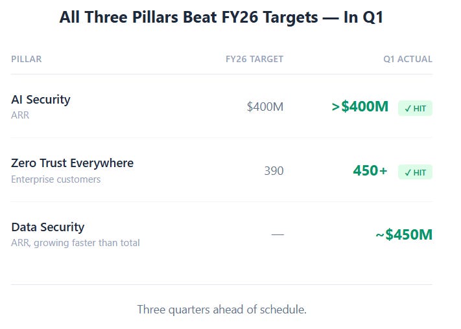Viewport: 461px width, 329px height.
Task: Click the 450+ Q1 actual value
Action: [x=370, y=171]
